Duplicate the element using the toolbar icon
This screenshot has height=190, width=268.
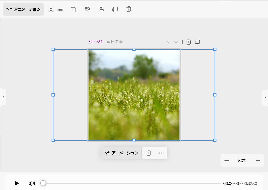pyautogui.click(x=115, y=9)
